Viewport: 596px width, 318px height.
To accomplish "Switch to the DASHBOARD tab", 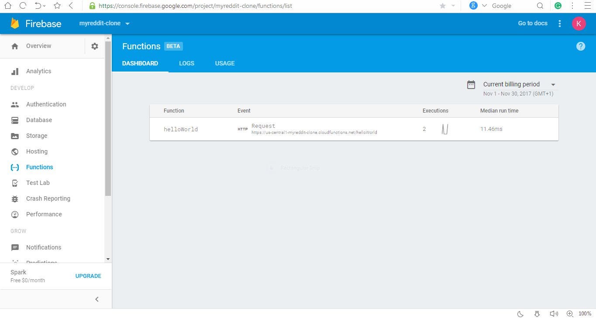I will click(x=140, y=63).
